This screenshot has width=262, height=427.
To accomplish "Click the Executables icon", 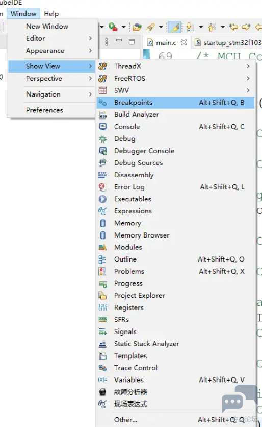I will (103, 199).
